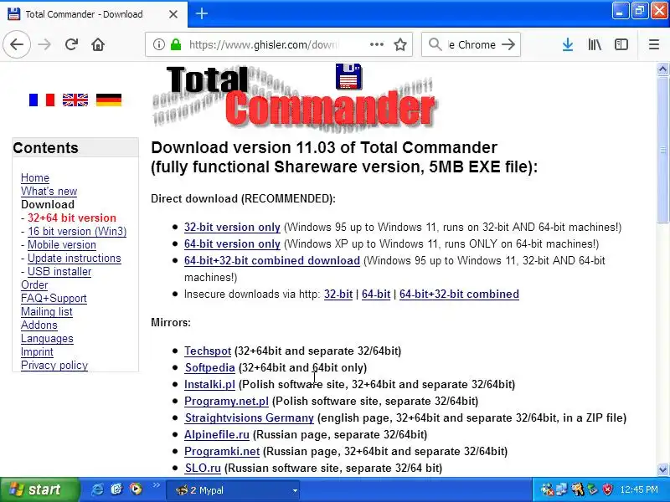Launch Windows Media Player quick launch icon
Image resolution: width=670 pixels, height=502 pixels.
(136, 489)
